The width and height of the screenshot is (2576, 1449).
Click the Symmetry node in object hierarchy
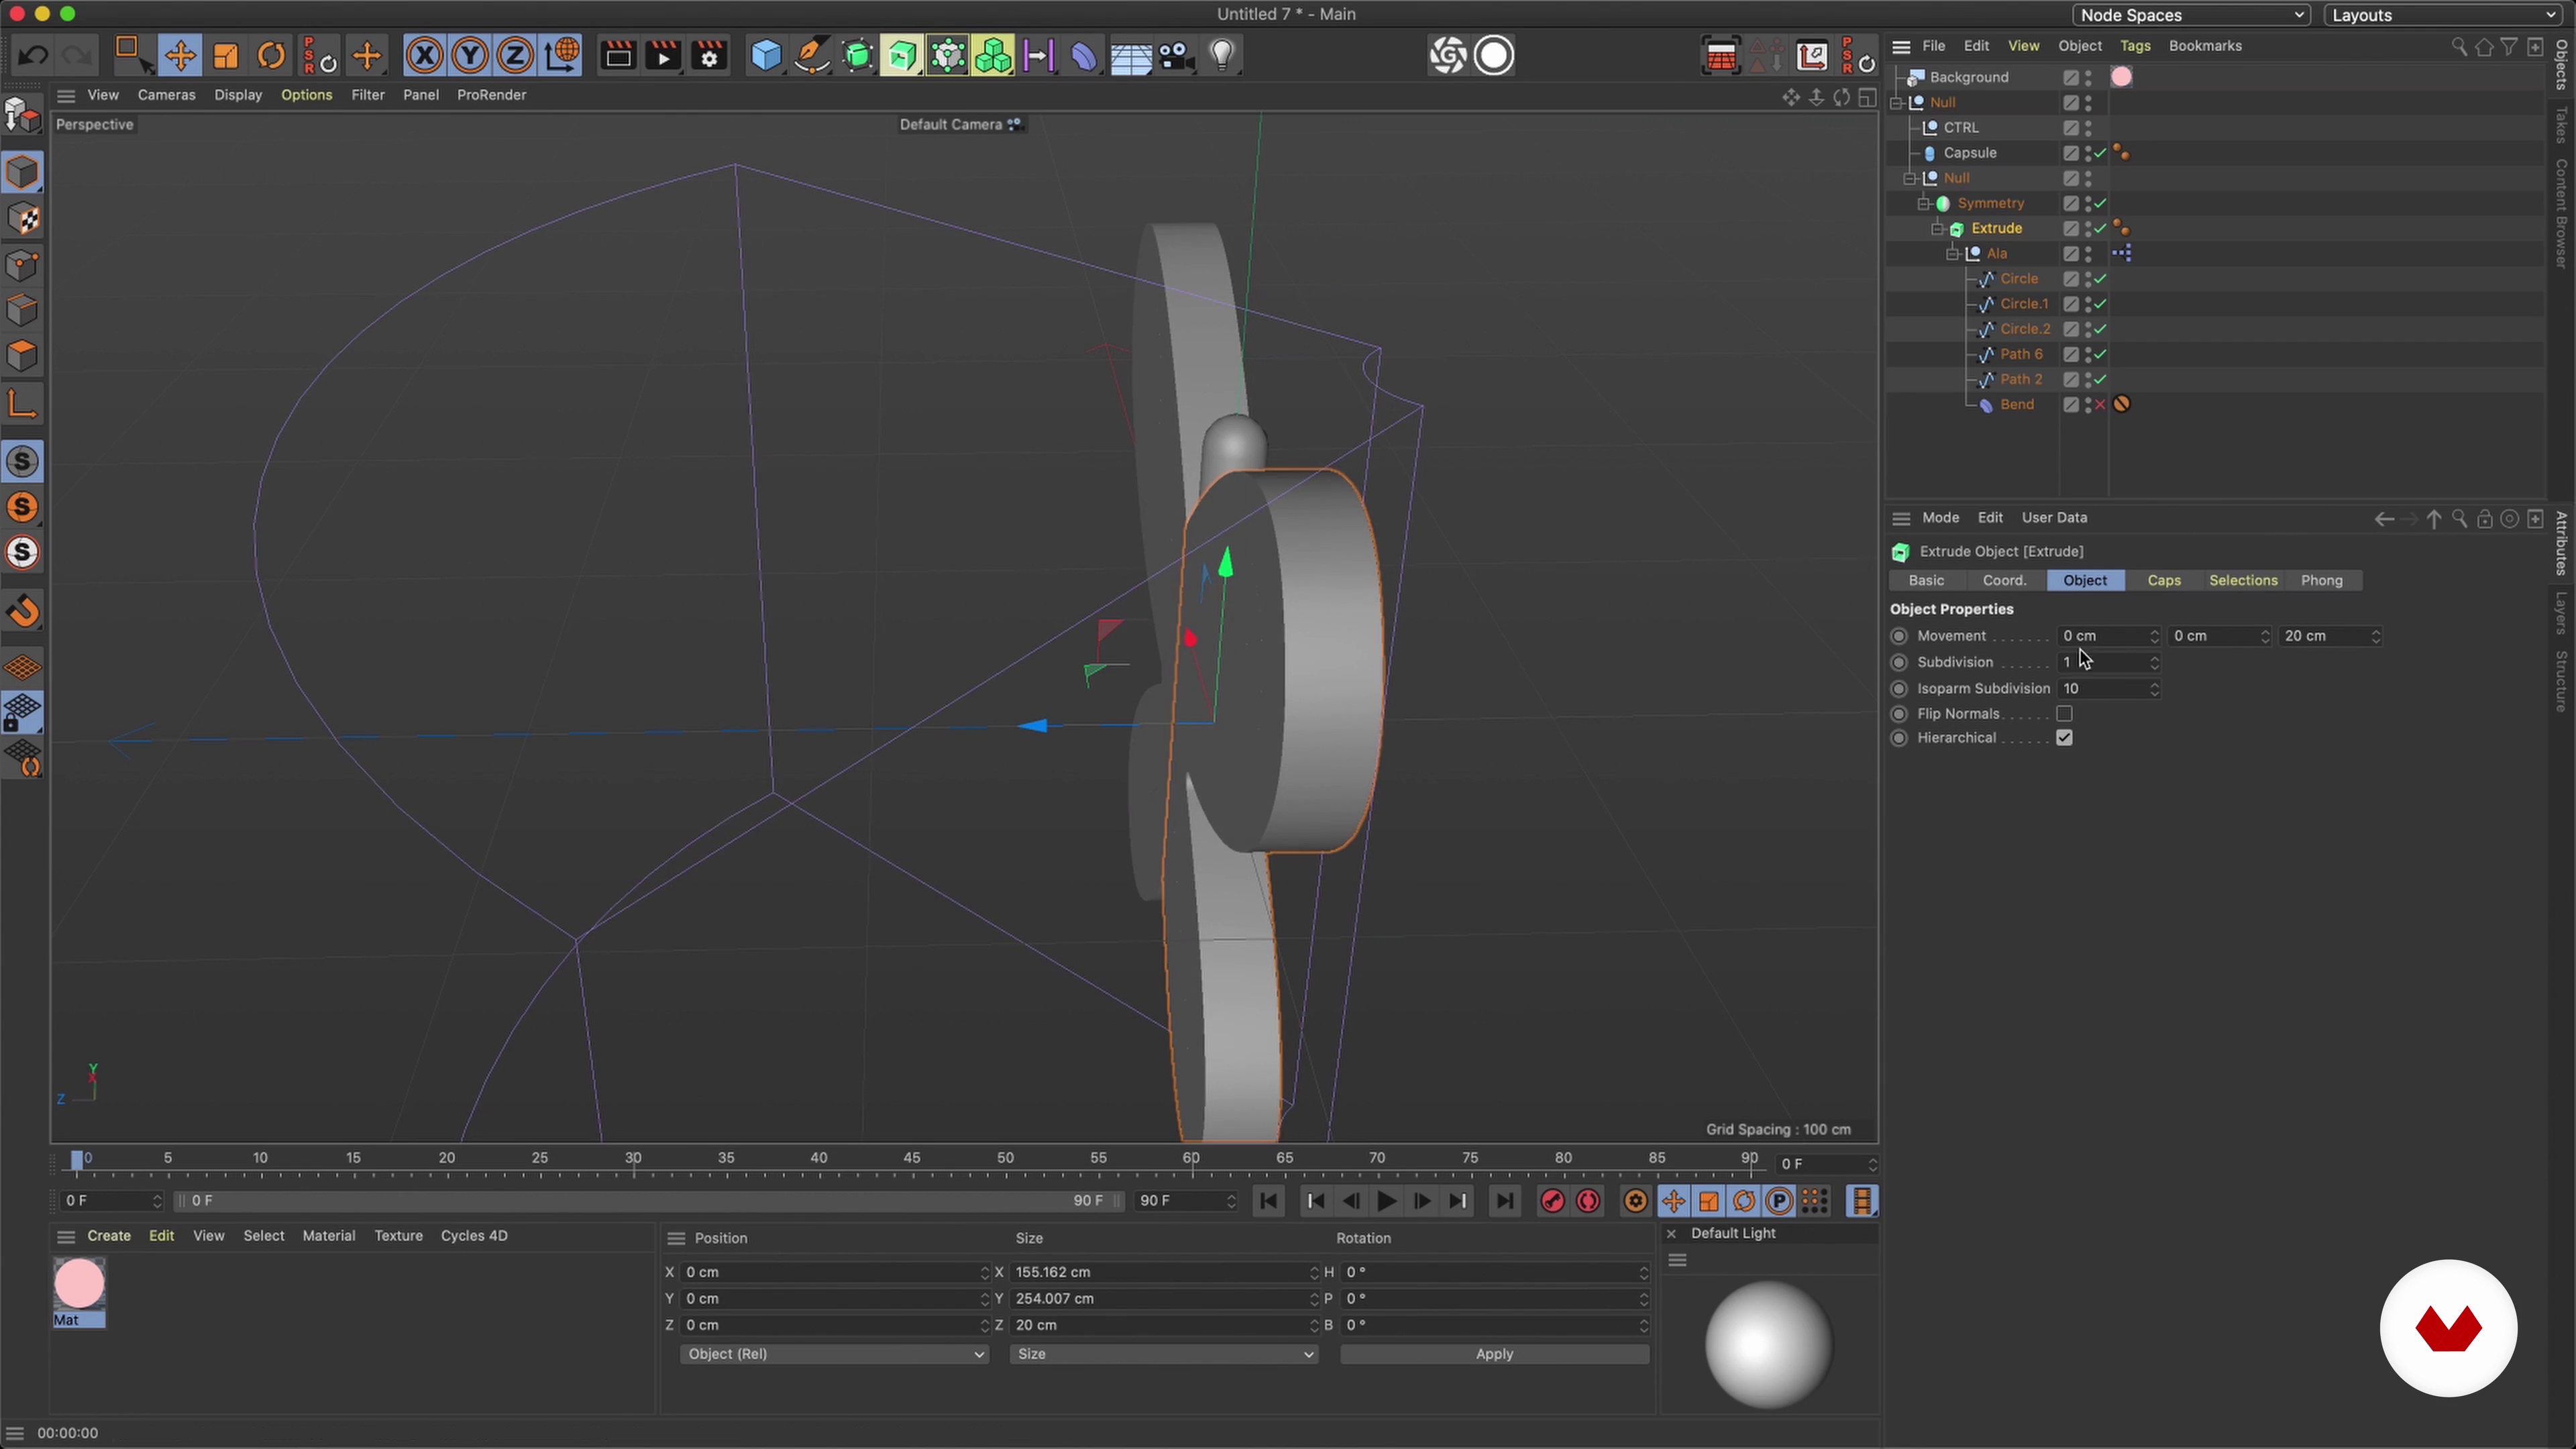pos(1988,202)
